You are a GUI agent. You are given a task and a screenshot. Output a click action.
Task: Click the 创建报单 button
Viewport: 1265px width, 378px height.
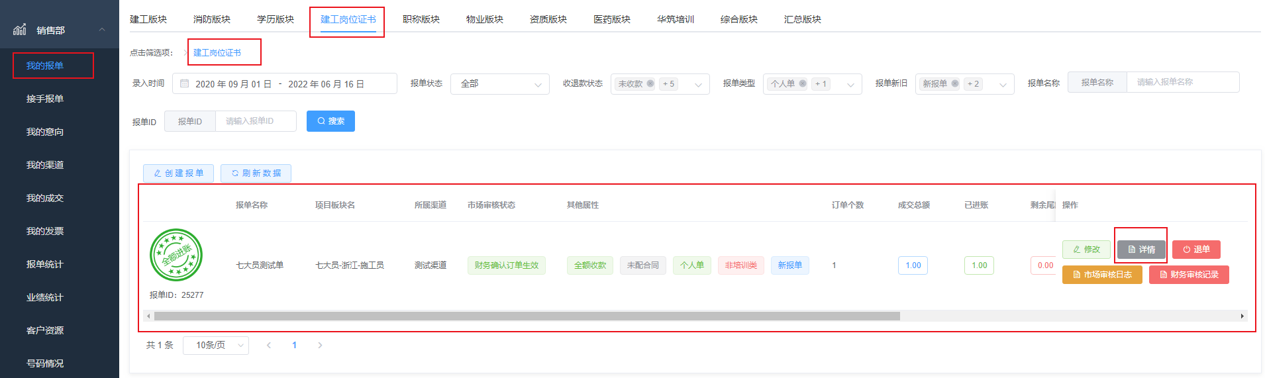pyautogui.click(x=178, y=173)
